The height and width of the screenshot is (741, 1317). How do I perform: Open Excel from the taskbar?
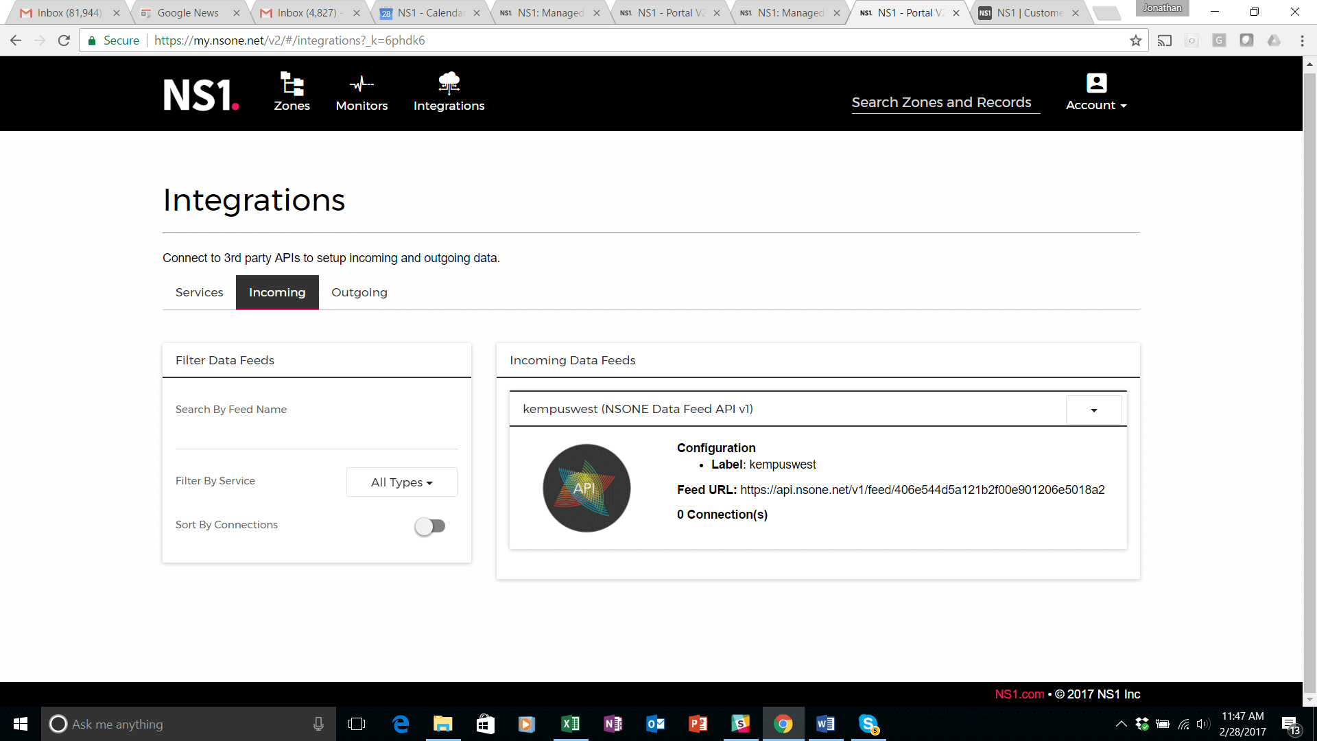pyautogui.click(x=570, y=724)
